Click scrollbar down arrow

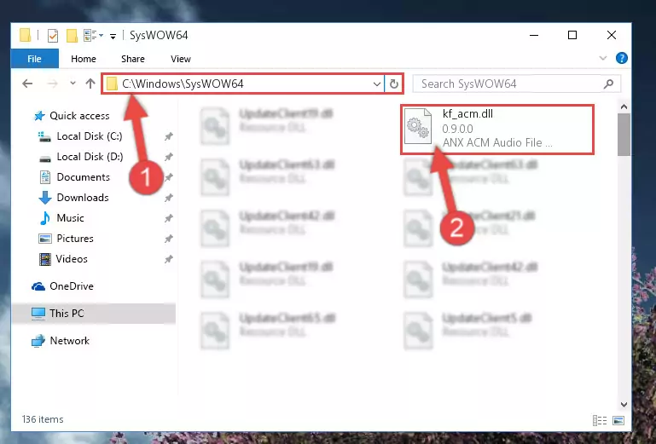click(624, 404)
